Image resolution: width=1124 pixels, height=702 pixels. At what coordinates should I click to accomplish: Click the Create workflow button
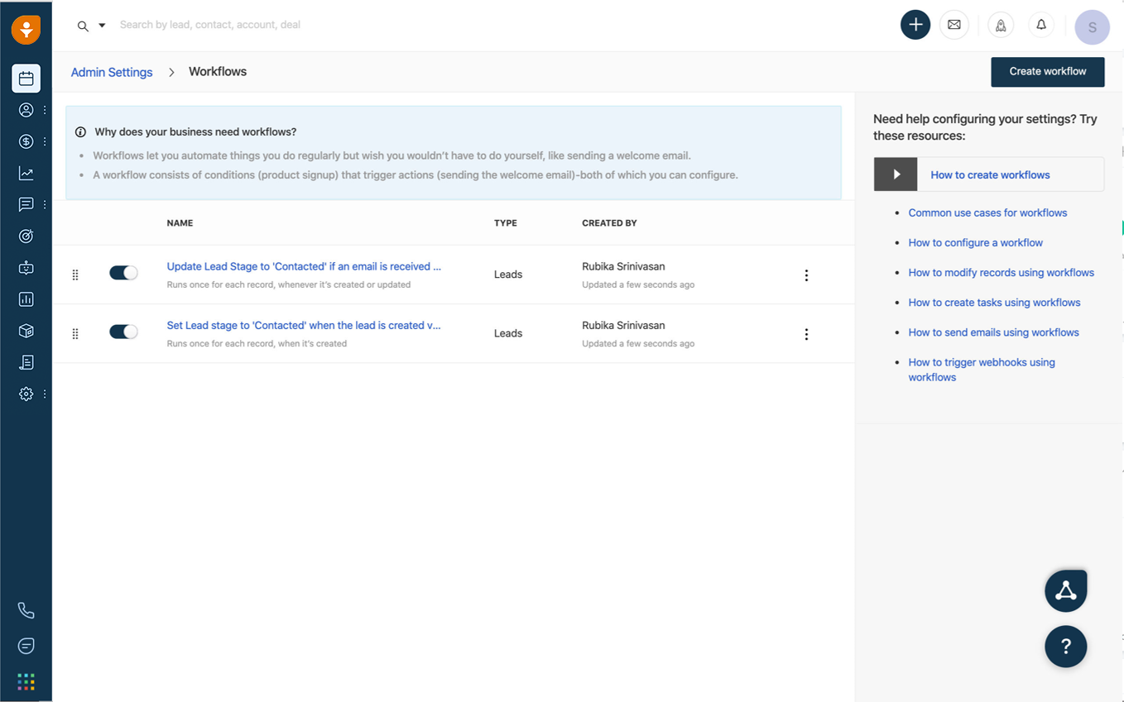(x=1047, y=72)
